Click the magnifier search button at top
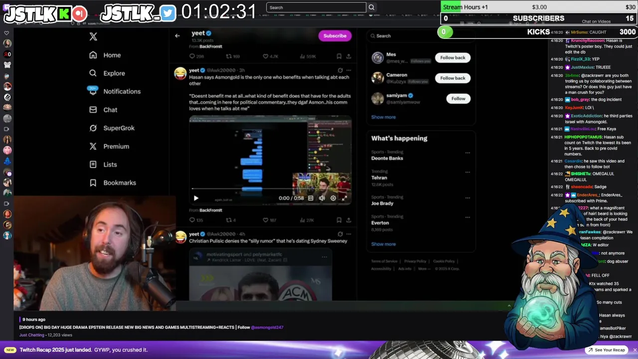 [x=371, y=7]
